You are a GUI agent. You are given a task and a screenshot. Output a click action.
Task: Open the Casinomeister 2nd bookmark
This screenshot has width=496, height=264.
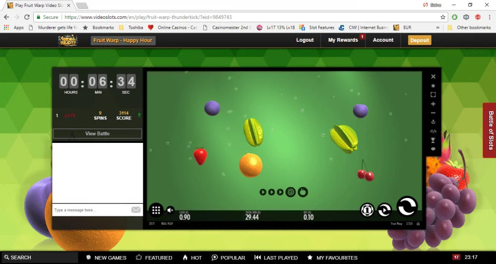(x=228, y=27)
